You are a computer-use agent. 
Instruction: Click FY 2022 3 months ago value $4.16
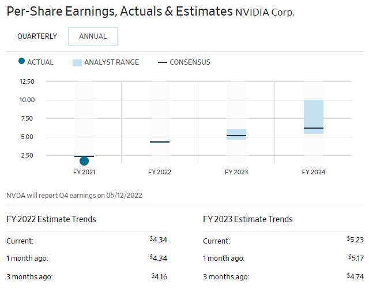tap(159, 276)
